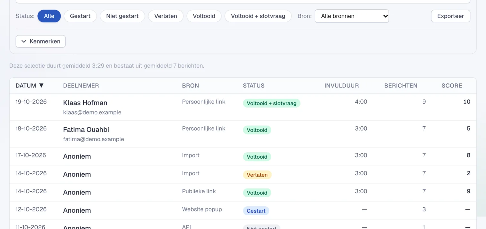This screenshot has height=229, width=486.
Task: Click the Bron column header
Action: pyautogui.click(x=191, y=86)
